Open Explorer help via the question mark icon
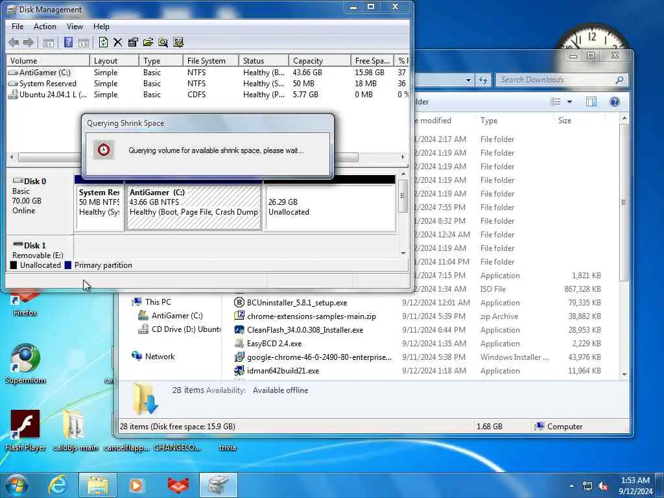 point(615,102)
